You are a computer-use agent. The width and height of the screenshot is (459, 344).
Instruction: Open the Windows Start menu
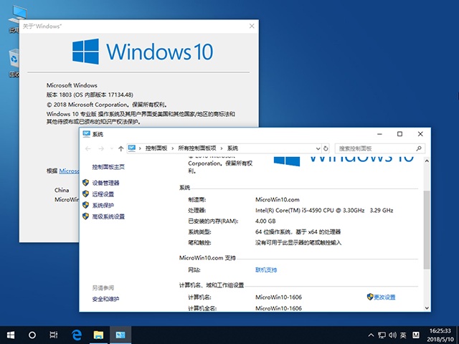tap(11, 335)
